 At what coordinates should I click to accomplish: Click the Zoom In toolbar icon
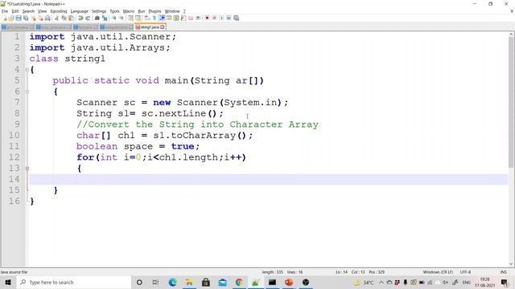tap(114, 18)
